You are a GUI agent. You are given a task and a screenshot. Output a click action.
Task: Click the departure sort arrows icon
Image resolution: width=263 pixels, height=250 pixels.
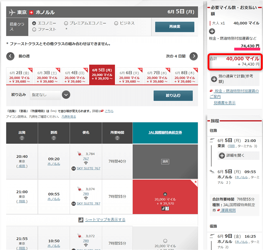tap(22, 138)
